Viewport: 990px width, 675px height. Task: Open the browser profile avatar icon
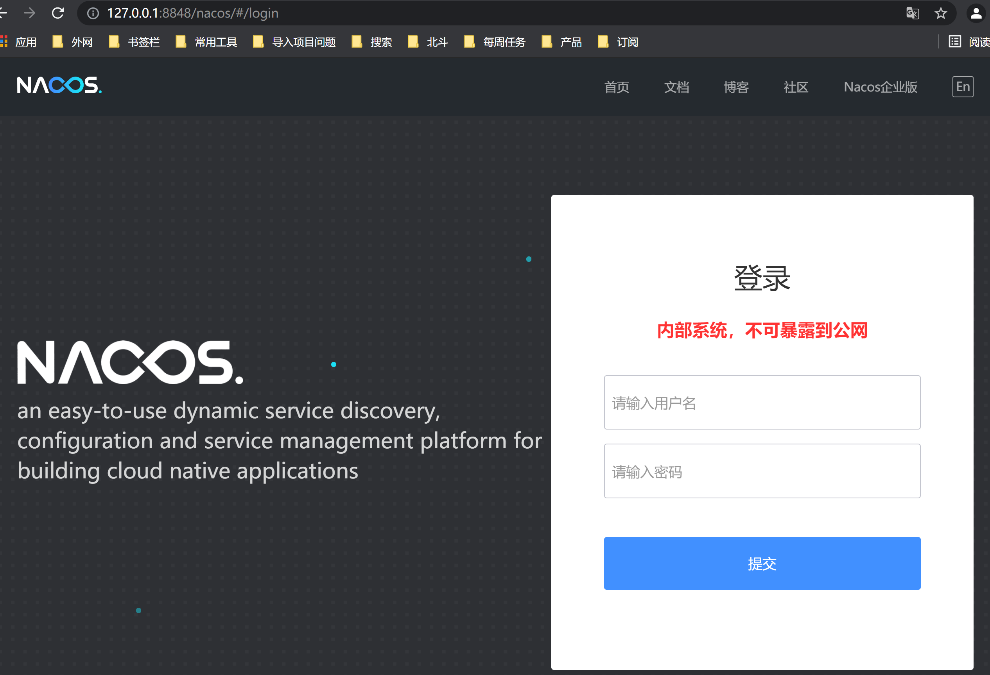tap(976, 13)
